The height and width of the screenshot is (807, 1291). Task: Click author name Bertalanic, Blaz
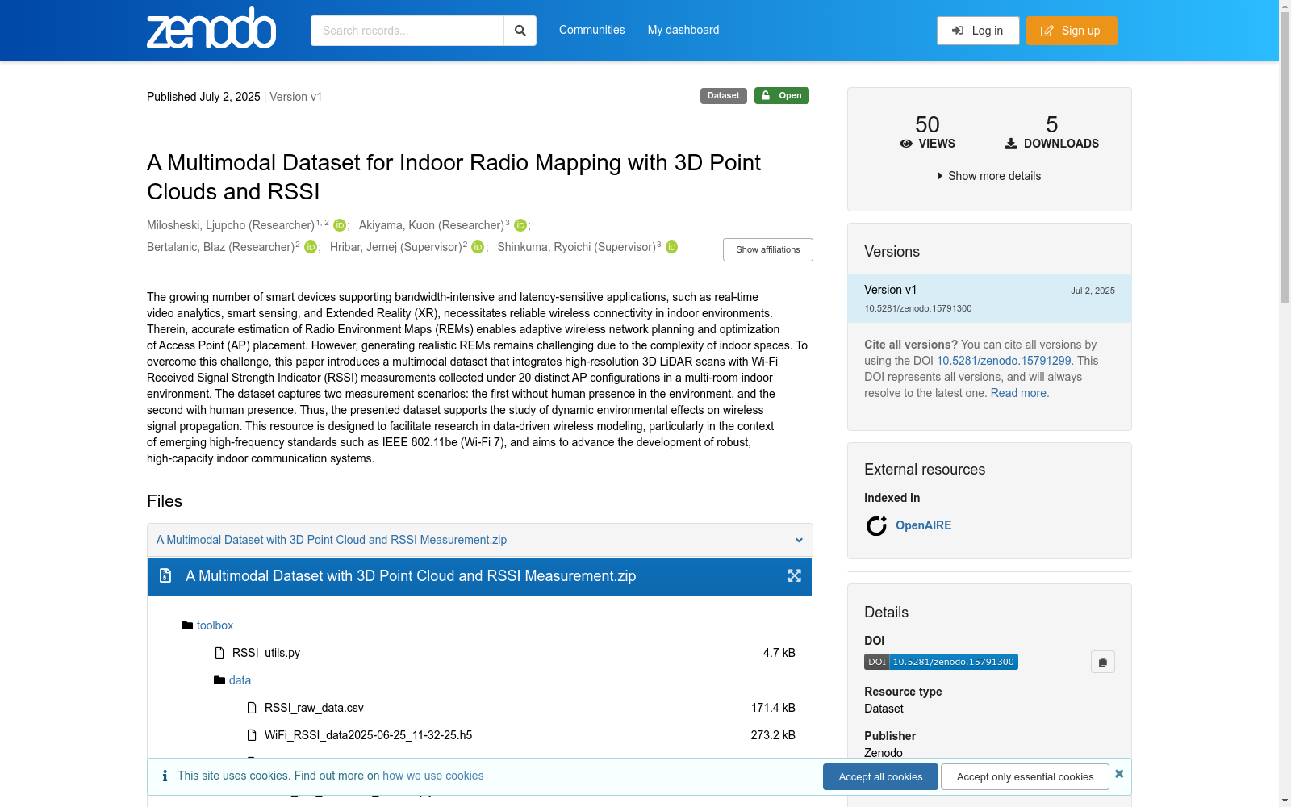click(221, 247)
